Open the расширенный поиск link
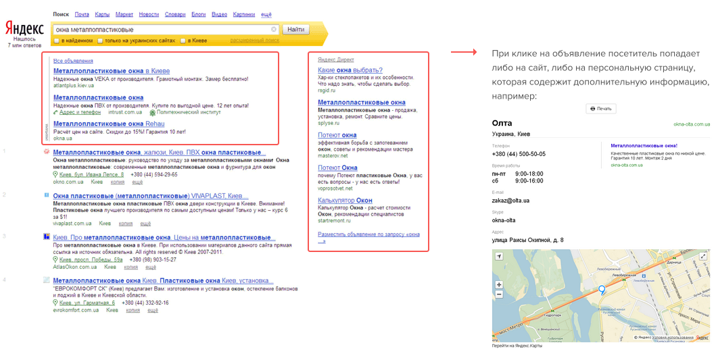The width and height of the screenshot is (716, 352). 254,41
